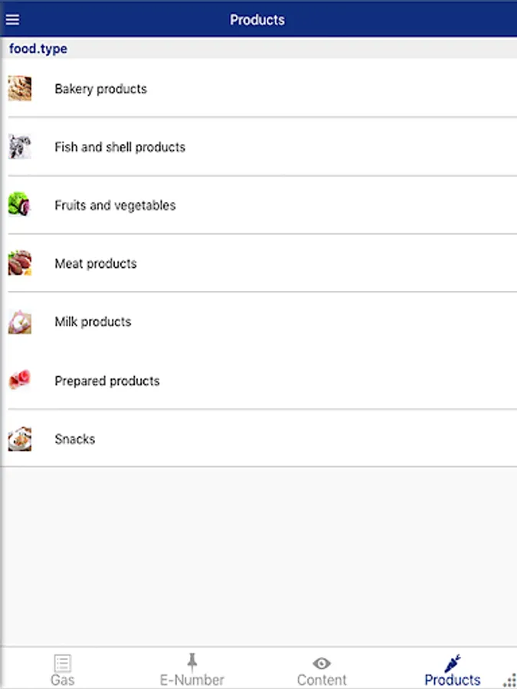Select the Products tab label
The image size is (517, 689).
[x=453, y=680]
